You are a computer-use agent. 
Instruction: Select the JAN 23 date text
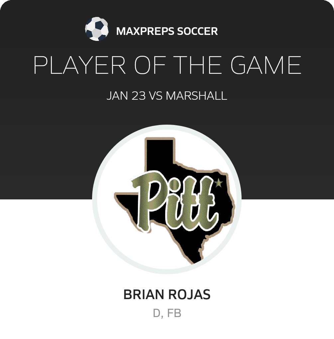click(126, 96)
